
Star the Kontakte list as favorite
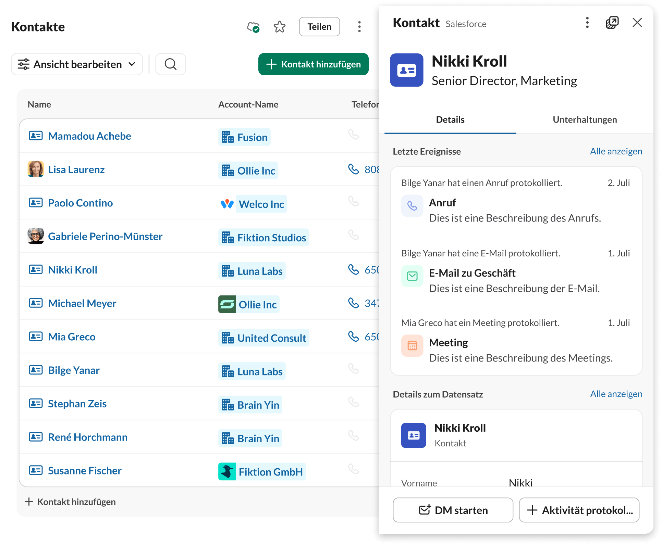(280, 27)
